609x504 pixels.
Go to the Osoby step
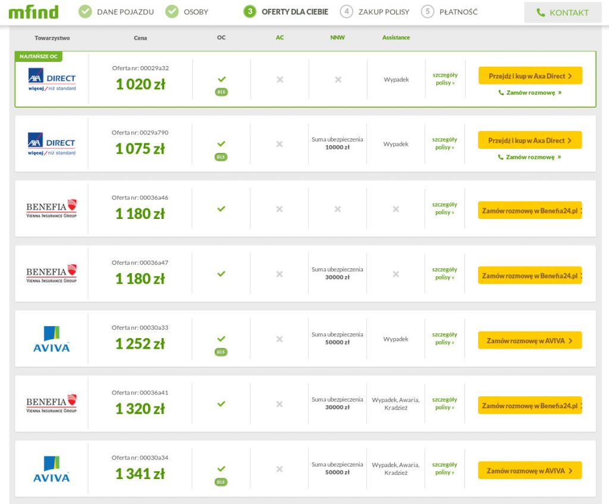tap(187, 12)
